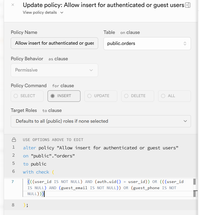Screen dimensions: 199x215
Task: Click inside the check expression on line 7
Action: pyautogui.click(x=102, y=188)
